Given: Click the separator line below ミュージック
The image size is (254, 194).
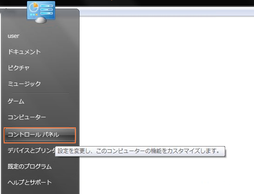Looking at the screenshot, I should click(41, 93).
